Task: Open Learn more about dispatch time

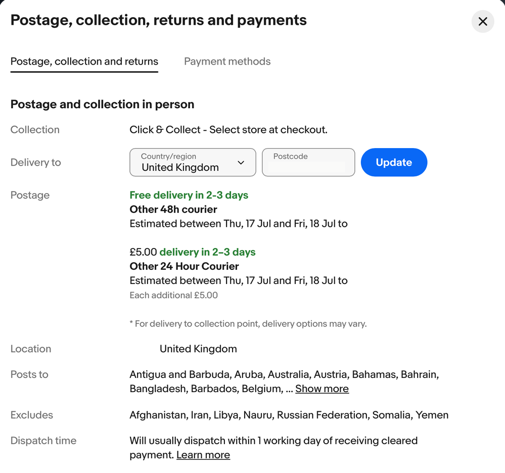Action: [x=203, y=455]
